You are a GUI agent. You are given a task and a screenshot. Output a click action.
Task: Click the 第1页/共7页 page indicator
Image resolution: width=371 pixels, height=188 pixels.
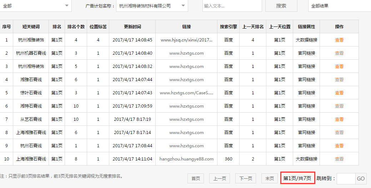[x=297, y=178]
